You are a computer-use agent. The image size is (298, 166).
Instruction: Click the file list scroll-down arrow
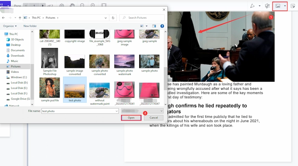tap(165, 104)
